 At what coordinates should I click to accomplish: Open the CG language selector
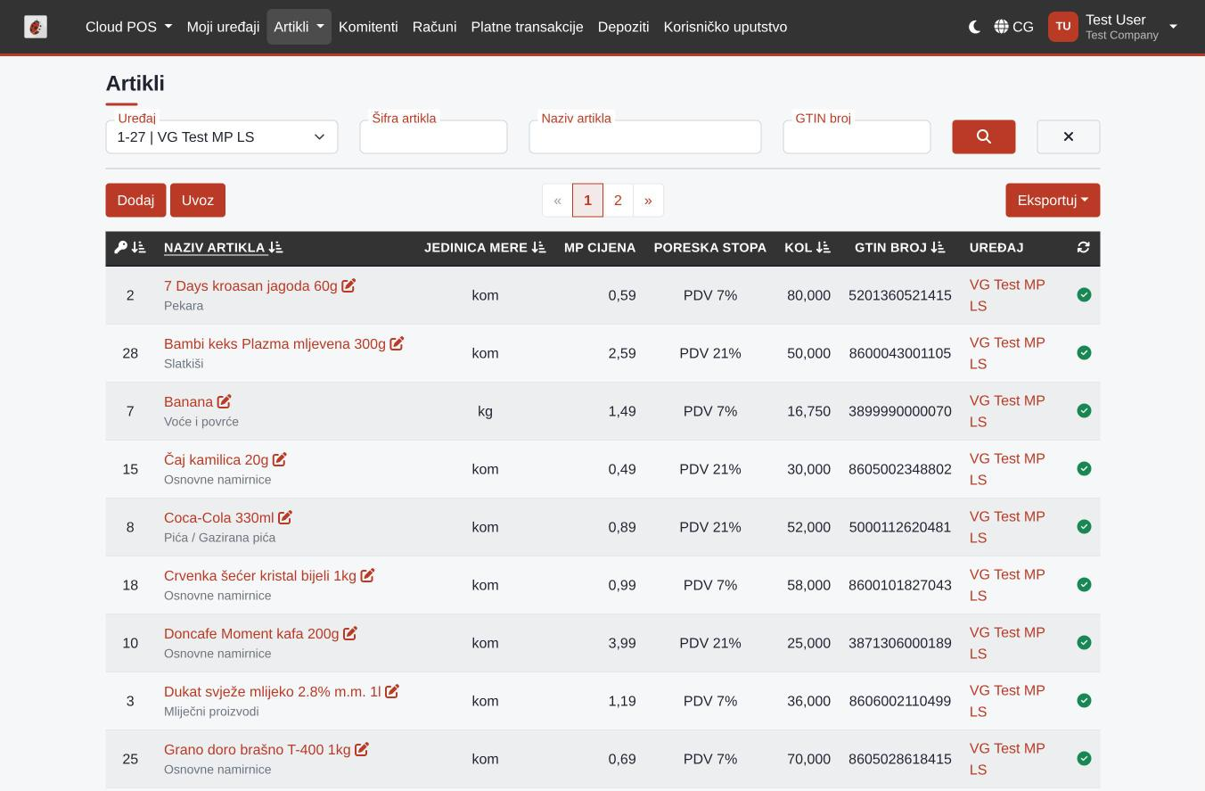click(1013, 27)
